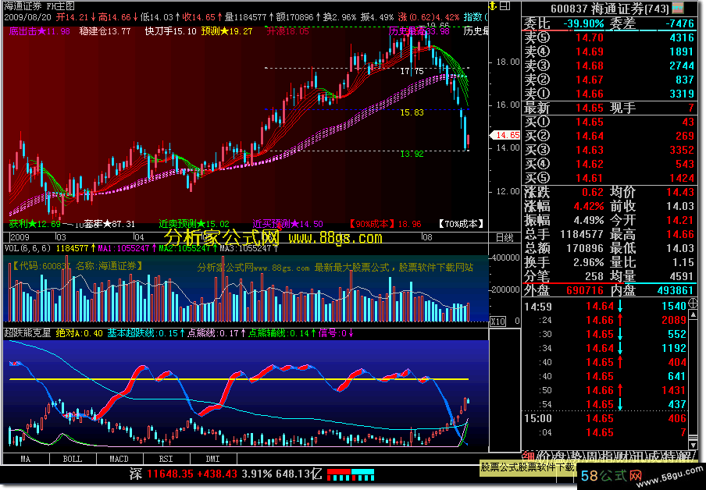Image resolution: width=706 pixels, height=490 pixels.
Task: Click the 买① row with volume 43
Action: coord(609,122)
